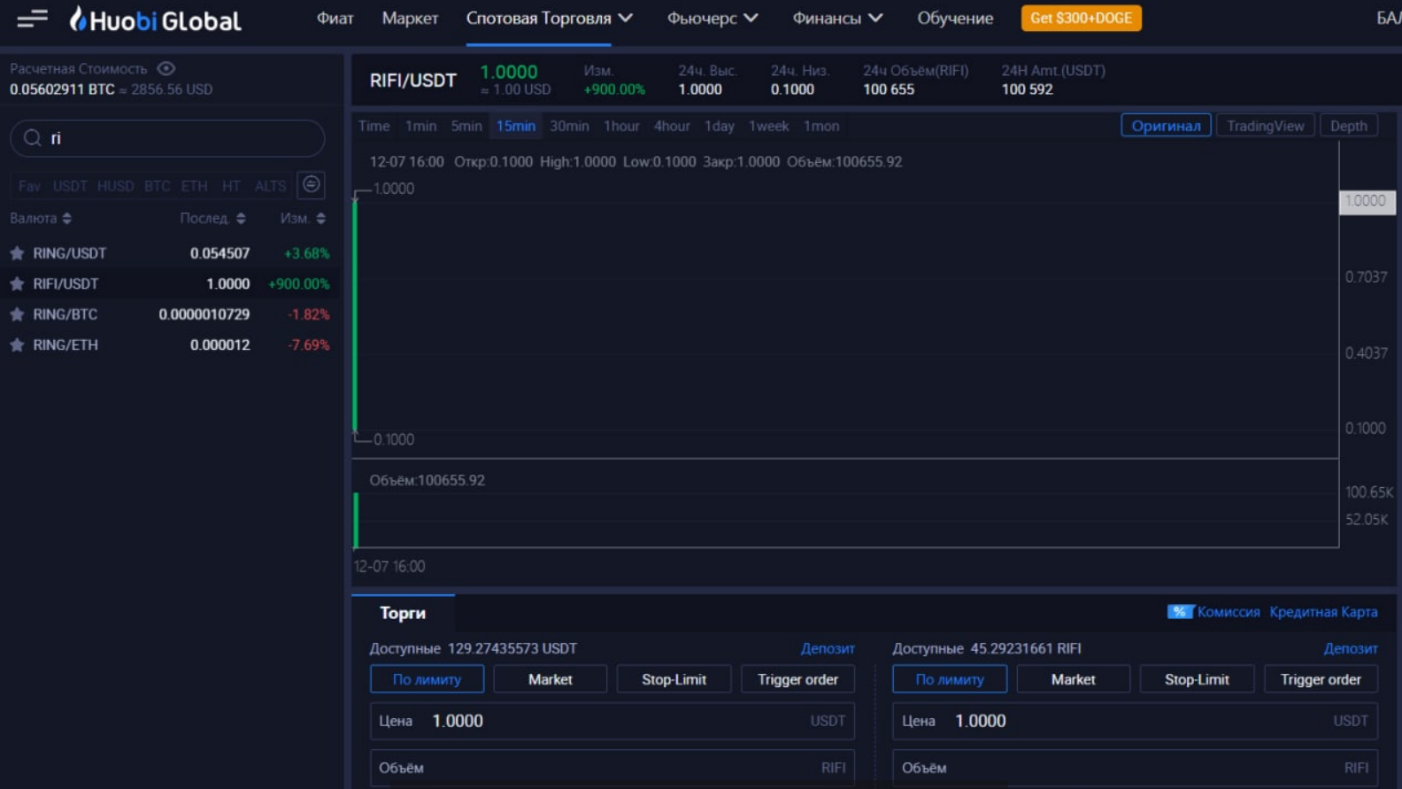The height and width of the screenshot is (789, 1402).
Task: Star the RING/ETH pair
Action: (x=17, y=345)
